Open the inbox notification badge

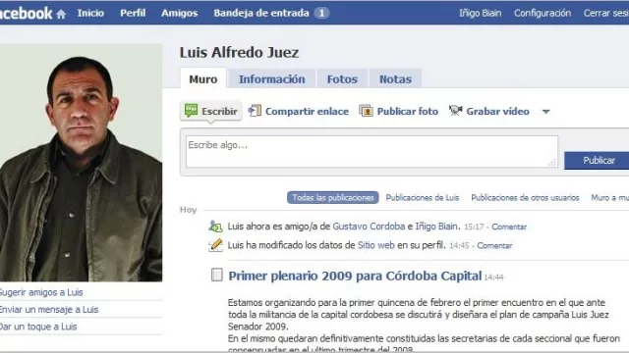(321, 13)
